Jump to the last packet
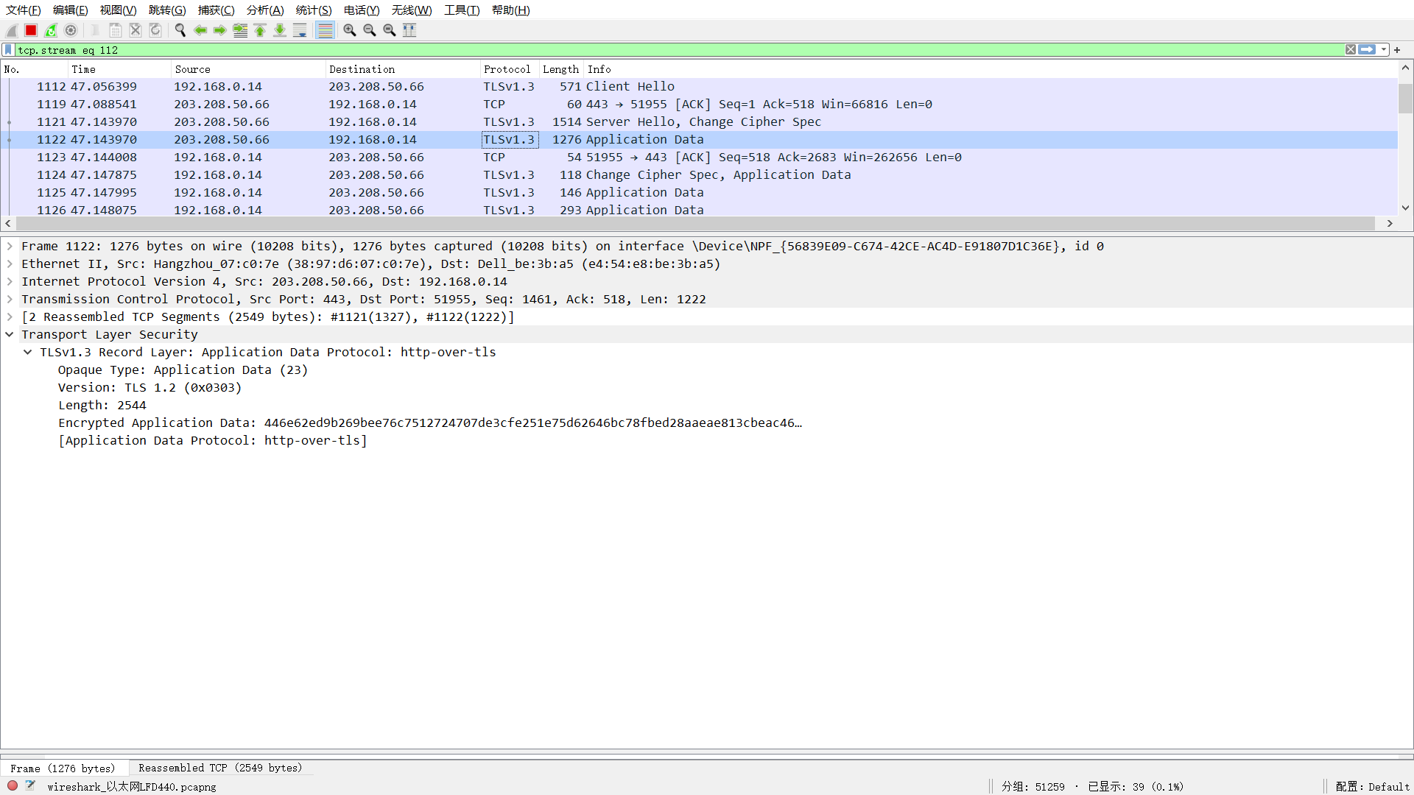Viewport: 1414px width, 795px height. (280, 30)
